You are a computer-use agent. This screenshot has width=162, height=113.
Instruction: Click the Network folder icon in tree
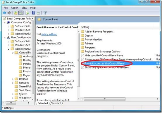[x=16, y=82]
